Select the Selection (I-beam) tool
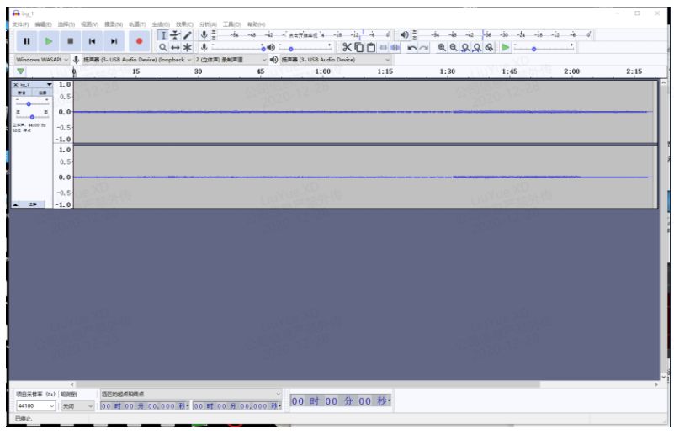This screenshot has width=674, height=434. tap(163, 35)
